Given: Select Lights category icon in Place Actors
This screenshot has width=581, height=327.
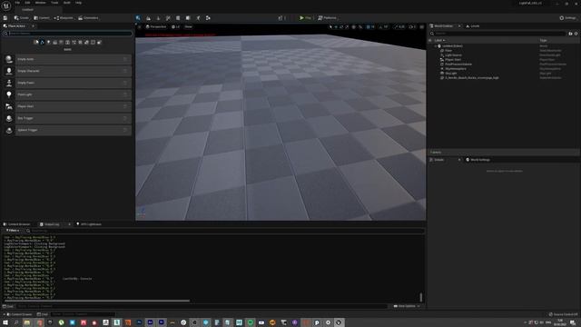Looking at the screenshot, I should point(48,43).
